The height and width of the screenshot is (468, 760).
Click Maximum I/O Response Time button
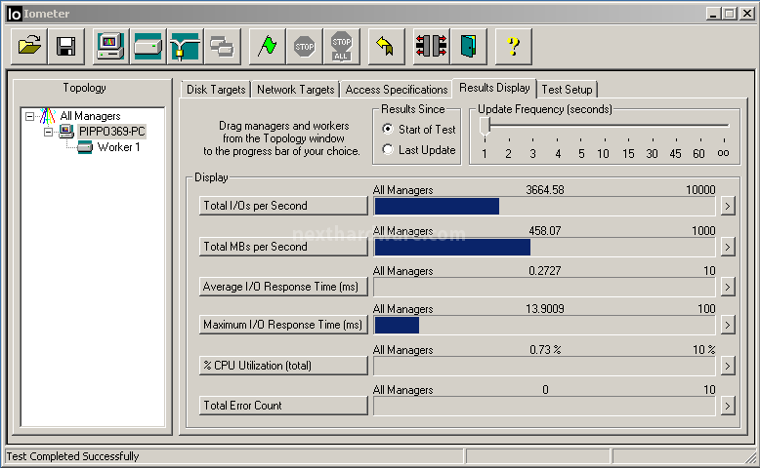coord(283,325)
